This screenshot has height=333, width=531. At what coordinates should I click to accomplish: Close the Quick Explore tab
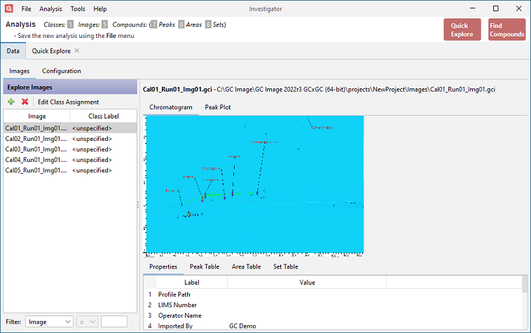click(77, 50)
